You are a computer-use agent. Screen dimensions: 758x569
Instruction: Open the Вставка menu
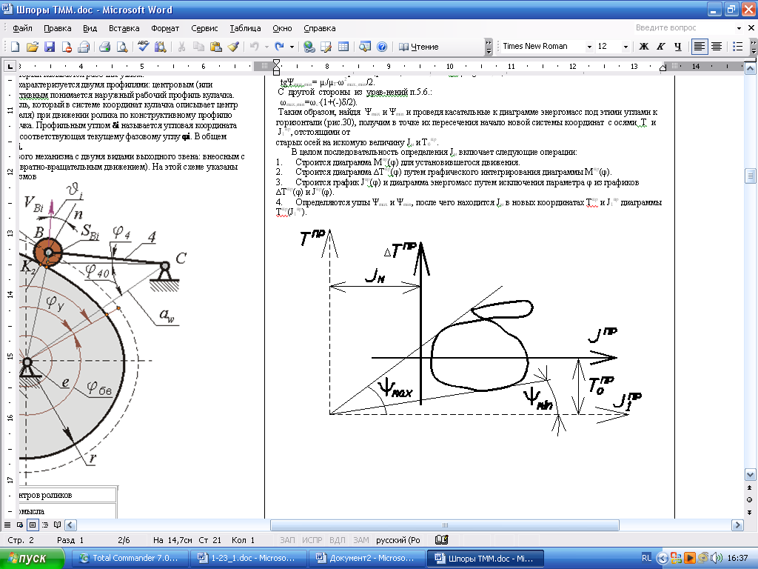click(124, 28)
